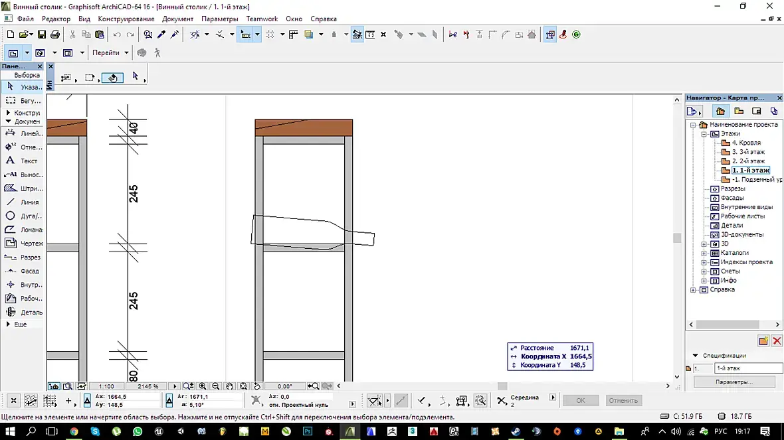This screenshot has height=440, width=784.
Task: Select the Линия (Line) tool
Action: tap(23, 202)
